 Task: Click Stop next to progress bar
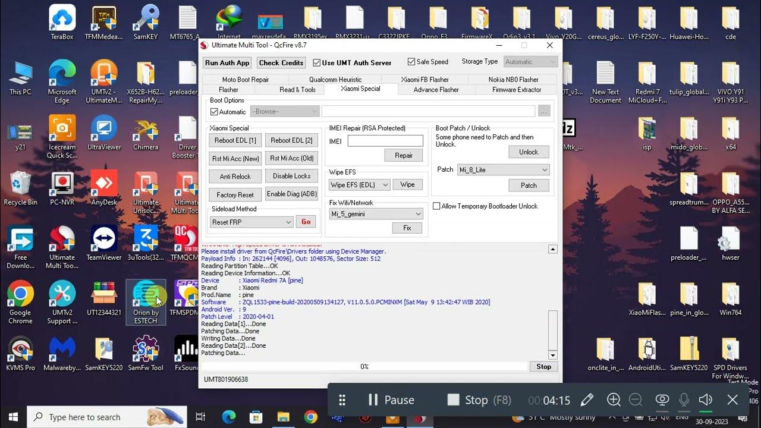click(x=543, y=367)
